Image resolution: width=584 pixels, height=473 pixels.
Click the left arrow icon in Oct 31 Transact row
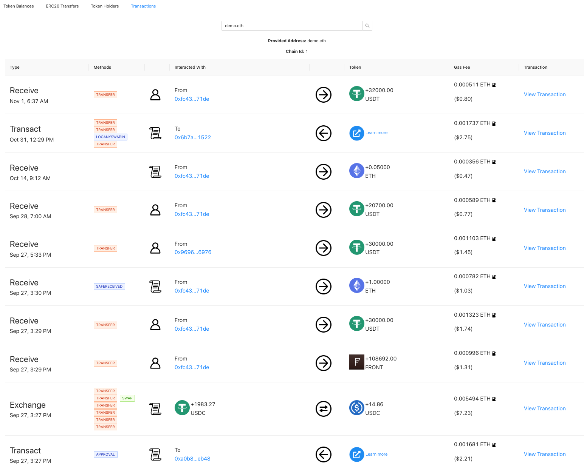click(x=323, y=133)
